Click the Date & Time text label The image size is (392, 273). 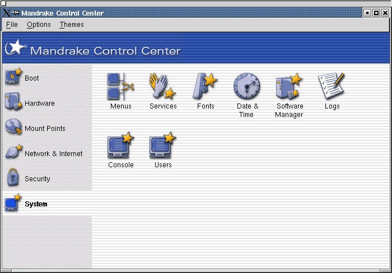tap(248, 110)
